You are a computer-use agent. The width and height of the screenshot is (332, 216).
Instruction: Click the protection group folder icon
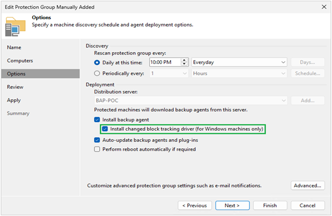[x=15, y=27]
